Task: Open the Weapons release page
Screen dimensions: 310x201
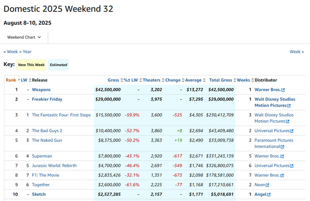Action: (x=41, y=90)
